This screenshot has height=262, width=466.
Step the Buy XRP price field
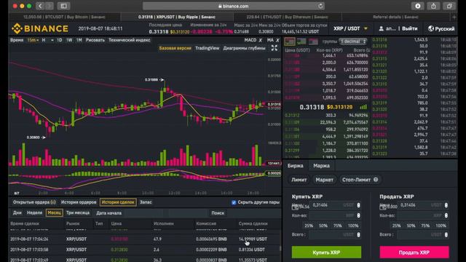click(x=358, y=205)
